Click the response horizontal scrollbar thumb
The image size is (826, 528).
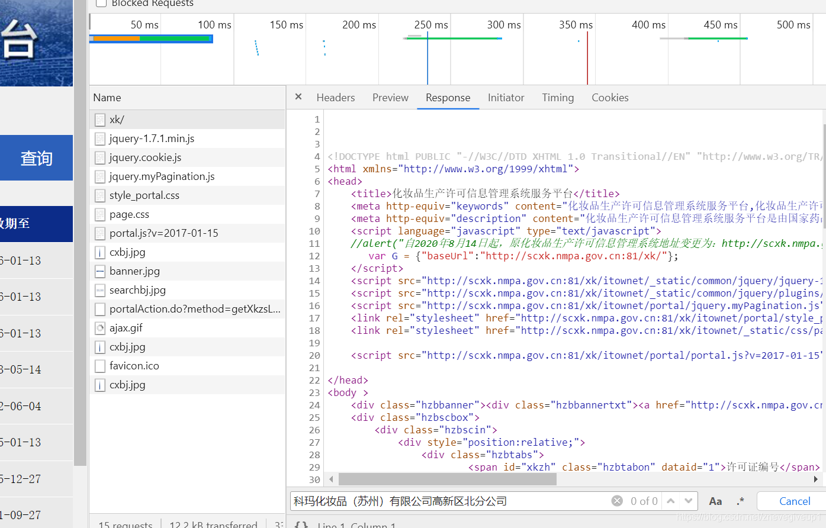click(x=448, y=479)
